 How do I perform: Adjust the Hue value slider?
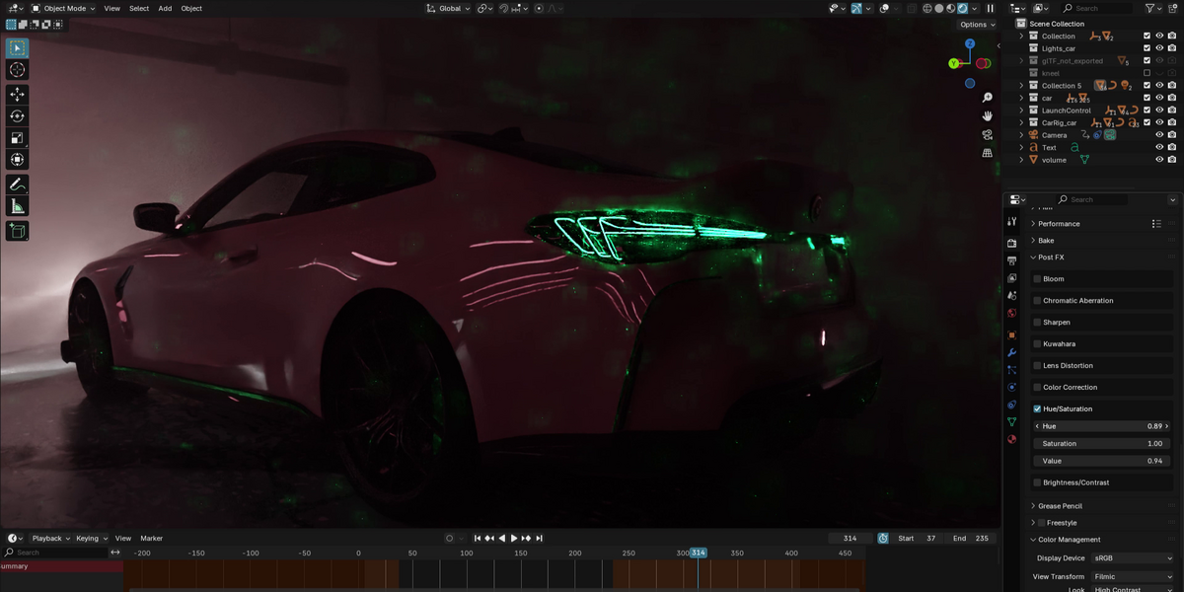1103,426
